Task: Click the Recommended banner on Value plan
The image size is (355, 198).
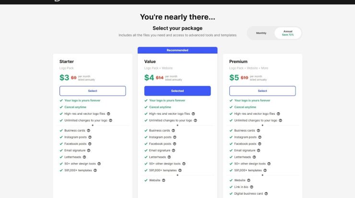Action: coord(177,50)
